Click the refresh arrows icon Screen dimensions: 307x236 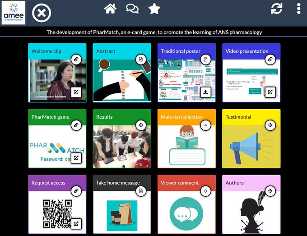tap(276, 9)
